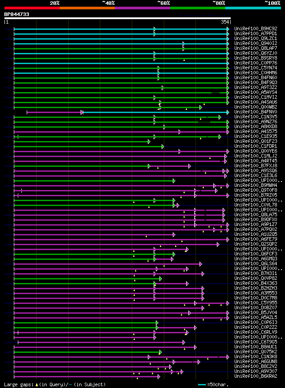The width and height of the screenshot is (285, 388).
Task: Select the UniRef100_C1MLJ2 label
Action: pyautogui.click(x=256, y=156)
